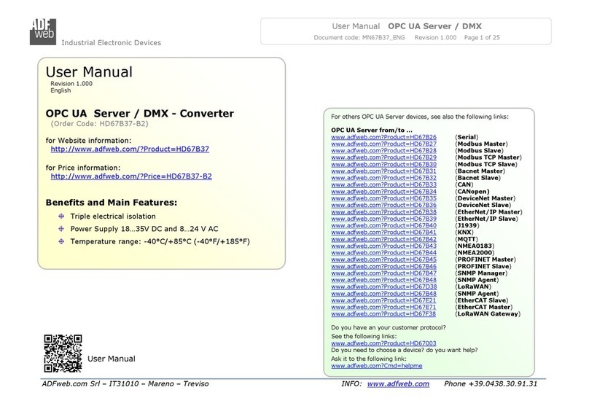
Task: Open the HD67B39 EtherNet/IP Slave link
Action: [x=383, y=219]
